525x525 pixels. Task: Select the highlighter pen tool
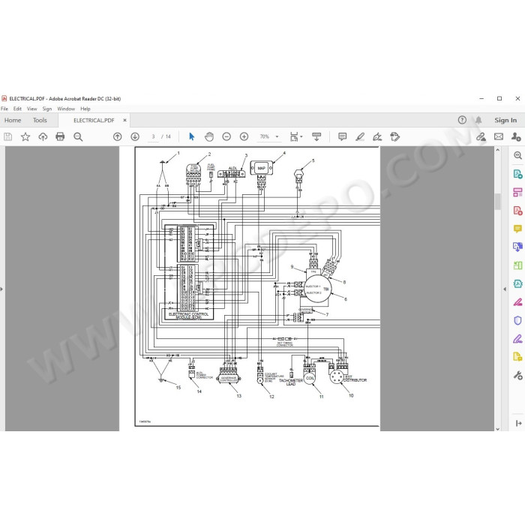coord(360,136)
